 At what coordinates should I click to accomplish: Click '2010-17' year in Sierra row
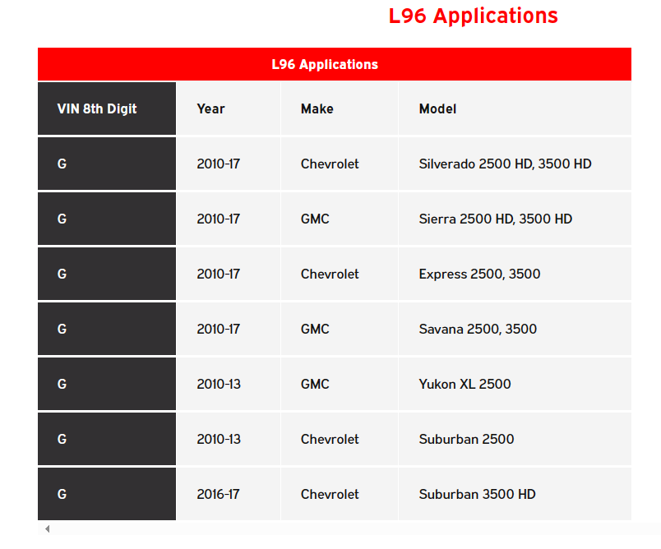coord(229,219)
